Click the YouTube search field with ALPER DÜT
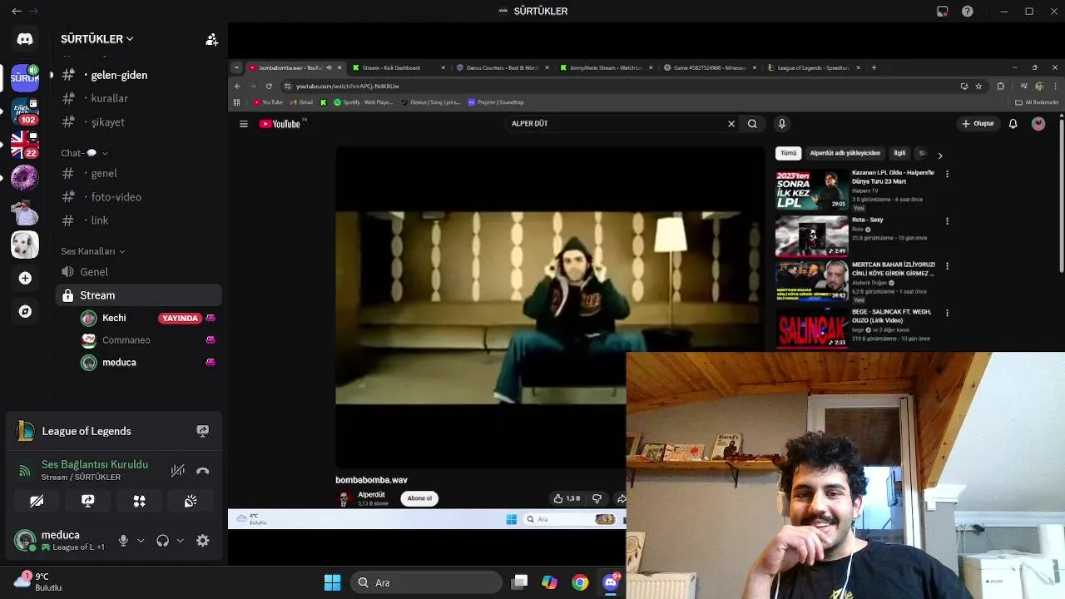 click(x=622, y=124)
